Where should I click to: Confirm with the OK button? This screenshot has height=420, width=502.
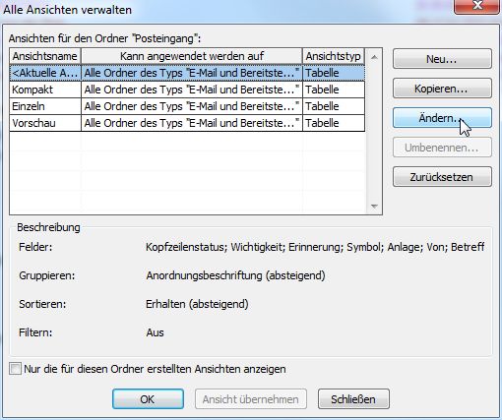148,399
